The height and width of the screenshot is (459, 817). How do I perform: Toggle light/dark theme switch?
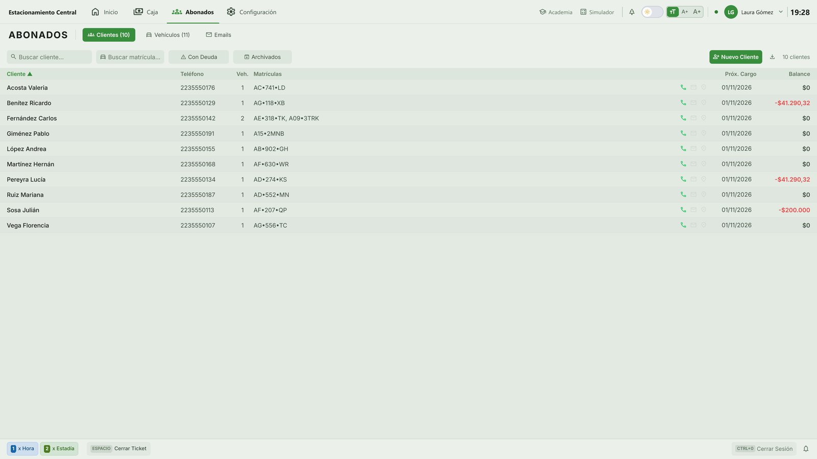click(x=652, y=12)
